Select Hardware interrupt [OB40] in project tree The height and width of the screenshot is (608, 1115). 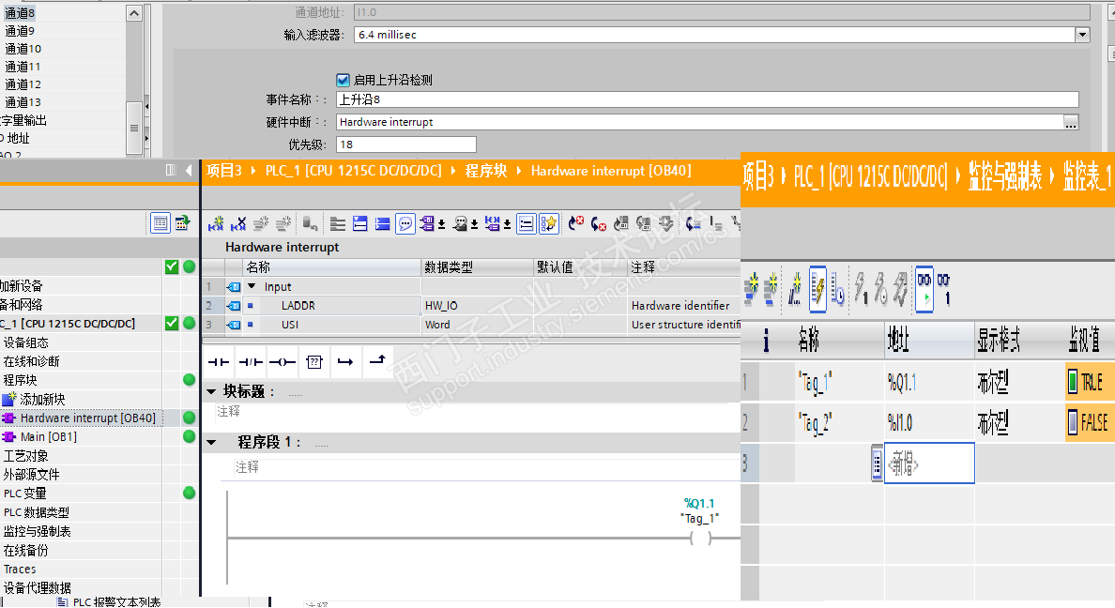coord(87,418)
